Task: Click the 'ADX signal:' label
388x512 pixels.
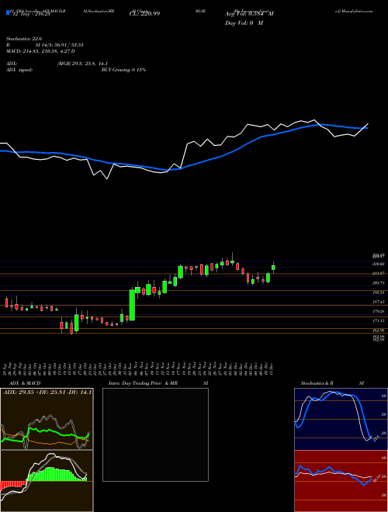Action: [19, 70]
